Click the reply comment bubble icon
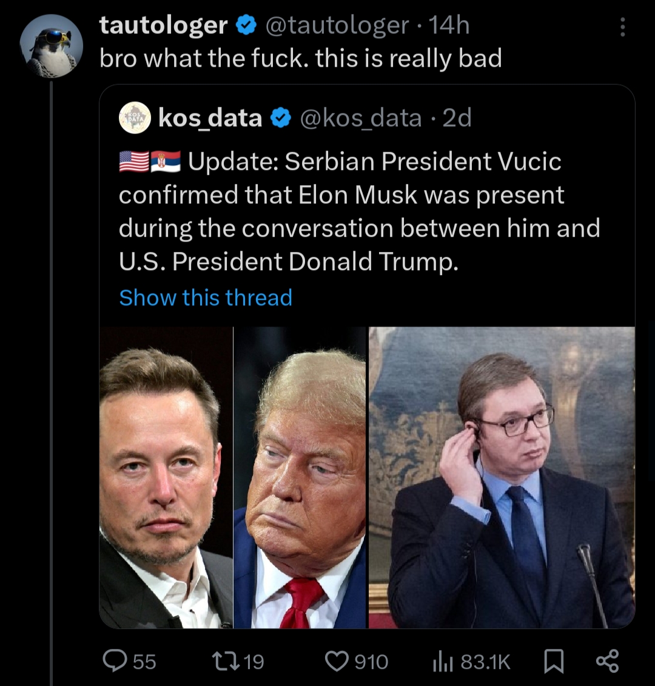This screenshot has width=655, height=686. point(113,661)
